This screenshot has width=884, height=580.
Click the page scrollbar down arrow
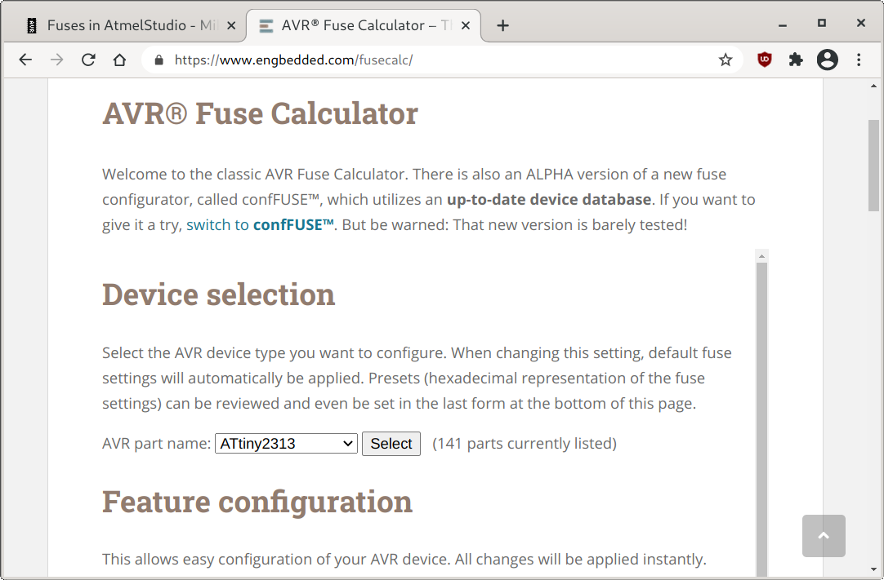click(874, 569)
